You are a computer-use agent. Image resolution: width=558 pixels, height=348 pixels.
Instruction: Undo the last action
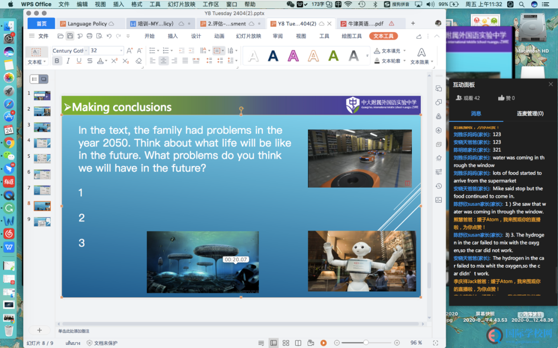coord(109,36)
